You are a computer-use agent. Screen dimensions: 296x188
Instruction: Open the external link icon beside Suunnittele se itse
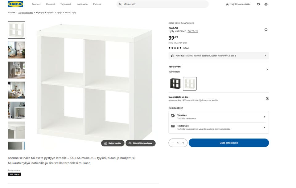click(267, 99)
